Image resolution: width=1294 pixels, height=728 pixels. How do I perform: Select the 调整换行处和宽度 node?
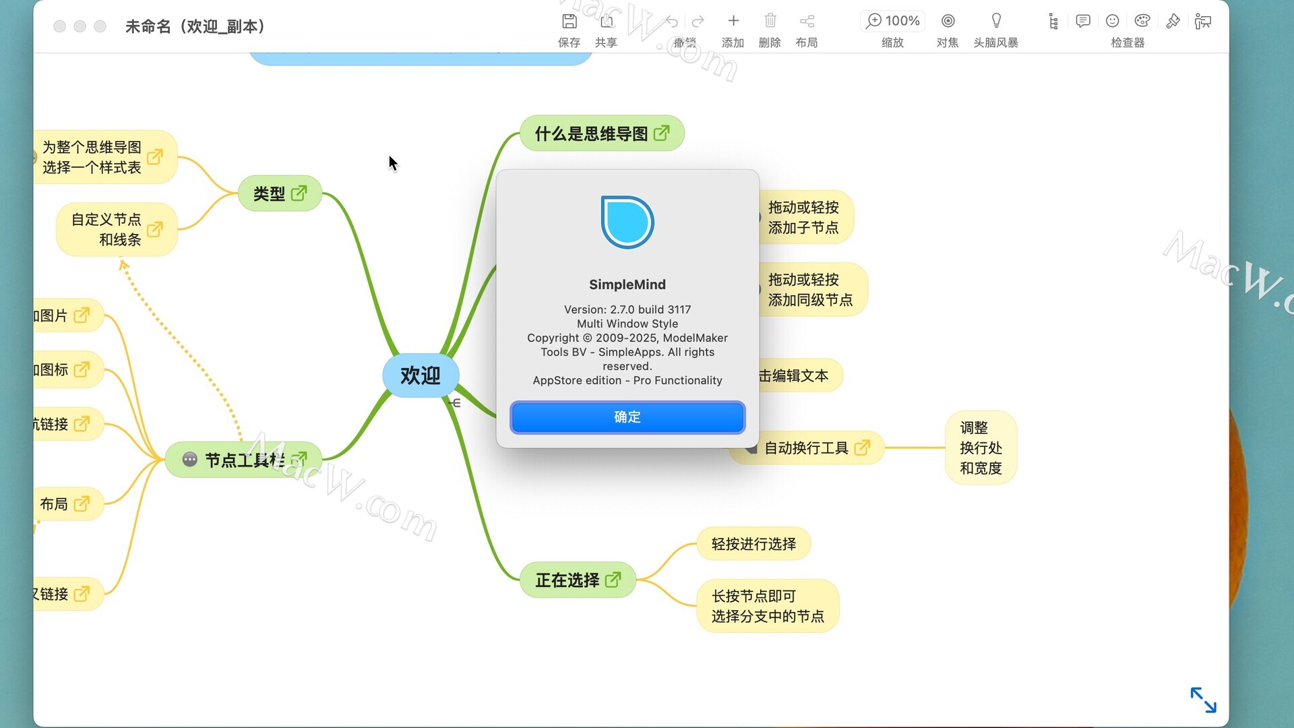981,448
